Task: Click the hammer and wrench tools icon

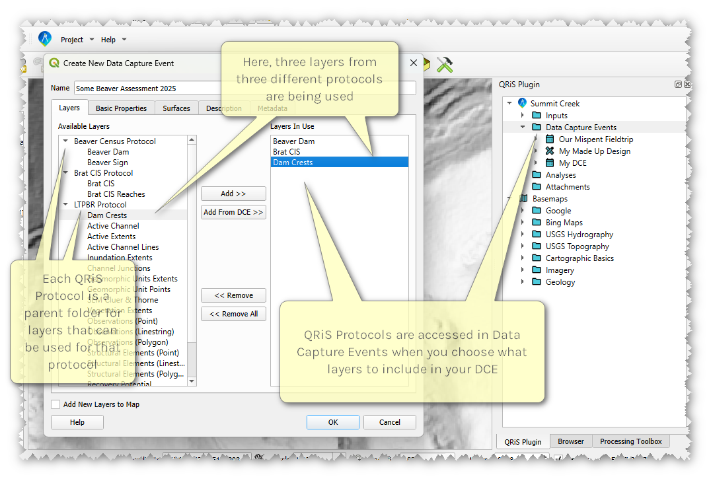Action: pyautogui.click(x=445, y=64)
